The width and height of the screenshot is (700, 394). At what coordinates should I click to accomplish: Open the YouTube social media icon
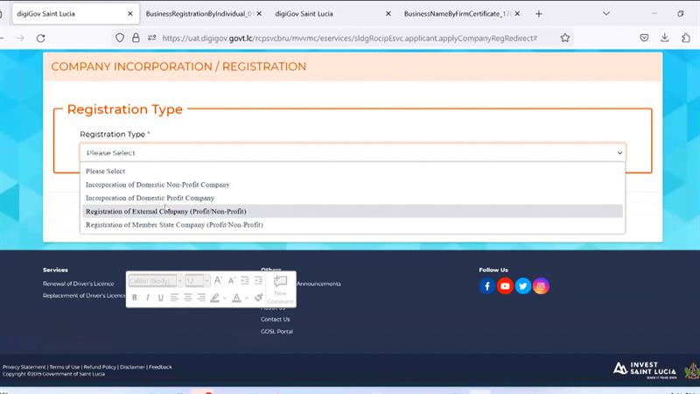click(505, 286)
